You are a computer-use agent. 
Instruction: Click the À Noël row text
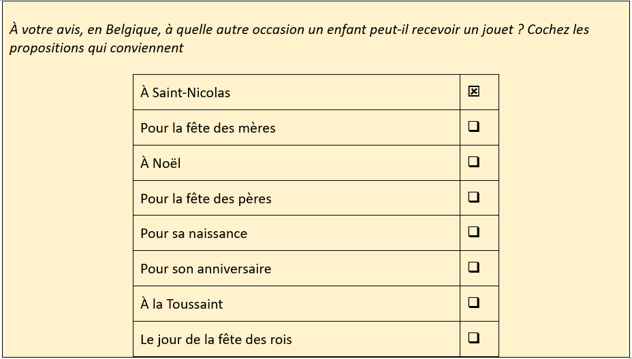click(x=161, y=163)
